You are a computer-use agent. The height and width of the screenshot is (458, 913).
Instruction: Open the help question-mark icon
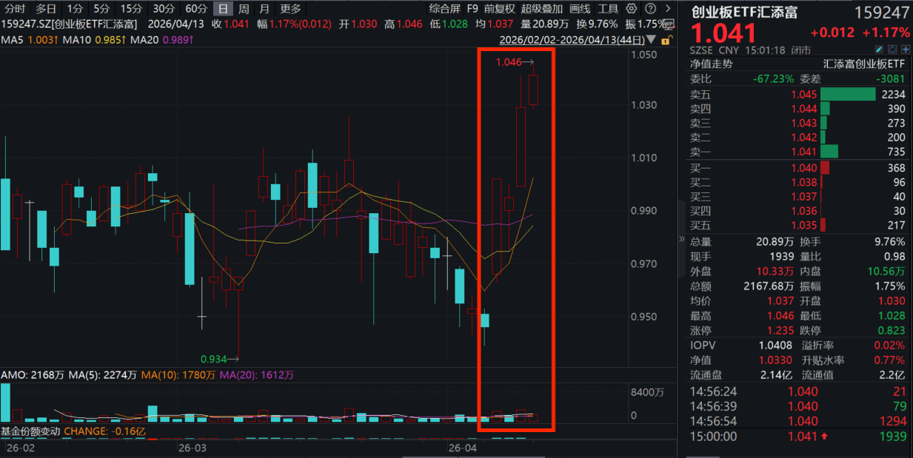[651, 10]
